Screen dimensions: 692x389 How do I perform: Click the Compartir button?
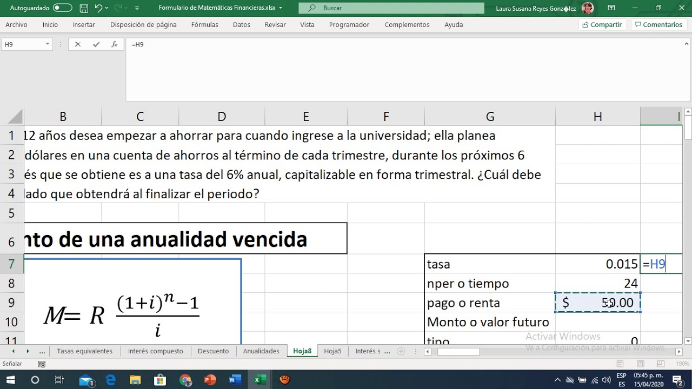coord(602,25)
